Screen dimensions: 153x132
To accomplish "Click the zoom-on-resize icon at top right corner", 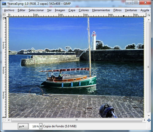I will point(149,15).
